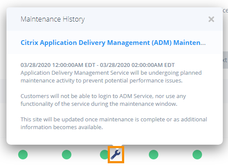Select the "03/28/2020 12:00:00AM EDT" date line

98,65
